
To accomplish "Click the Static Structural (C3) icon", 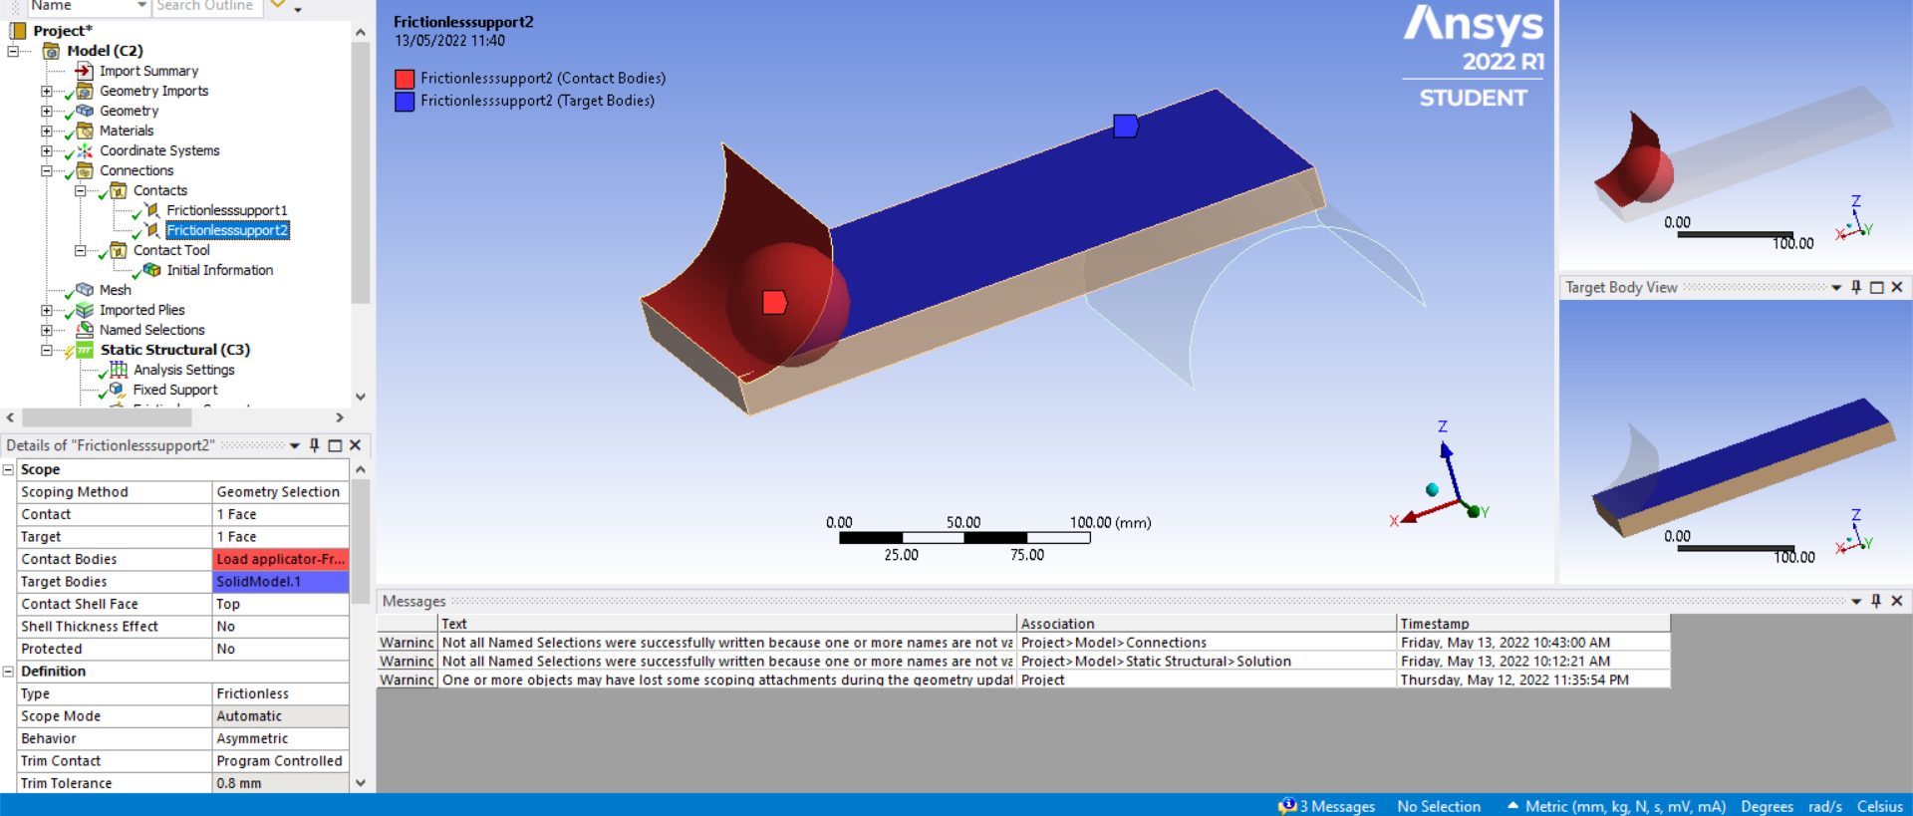I will pyautogui.click(x=85, y=350).
